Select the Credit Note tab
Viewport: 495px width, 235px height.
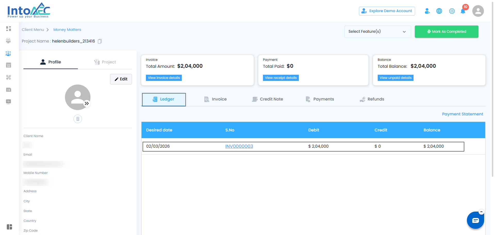pyautogui.click(x=268, y=99)
